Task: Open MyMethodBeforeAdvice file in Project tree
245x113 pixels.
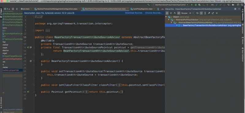Action: click(x=13, y=17)
